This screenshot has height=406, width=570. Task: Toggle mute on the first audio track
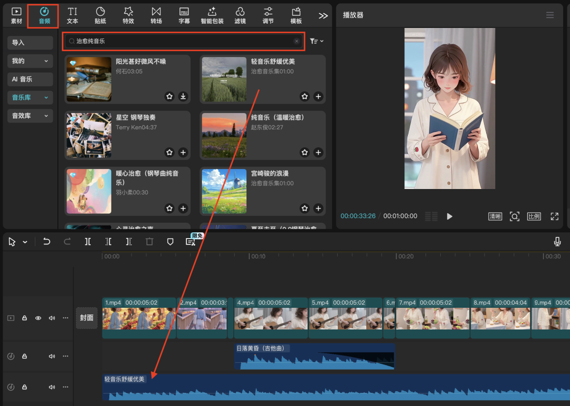pyautogui.click(x=52, y=356)
